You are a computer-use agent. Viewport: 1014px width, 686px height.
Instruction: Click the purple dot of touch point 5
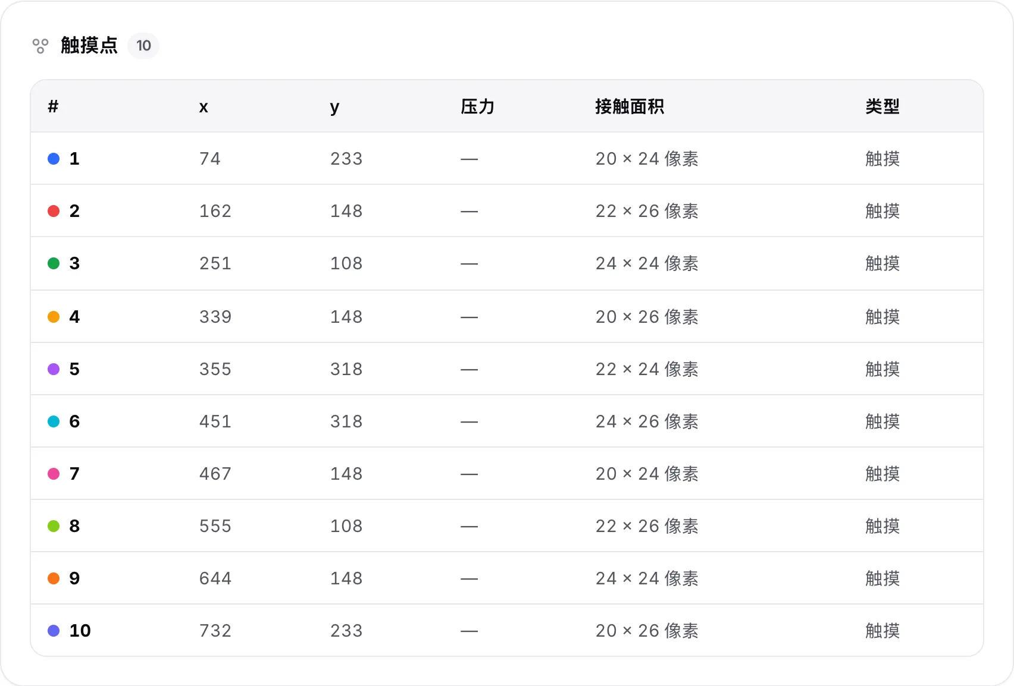(x=54, y=369)
